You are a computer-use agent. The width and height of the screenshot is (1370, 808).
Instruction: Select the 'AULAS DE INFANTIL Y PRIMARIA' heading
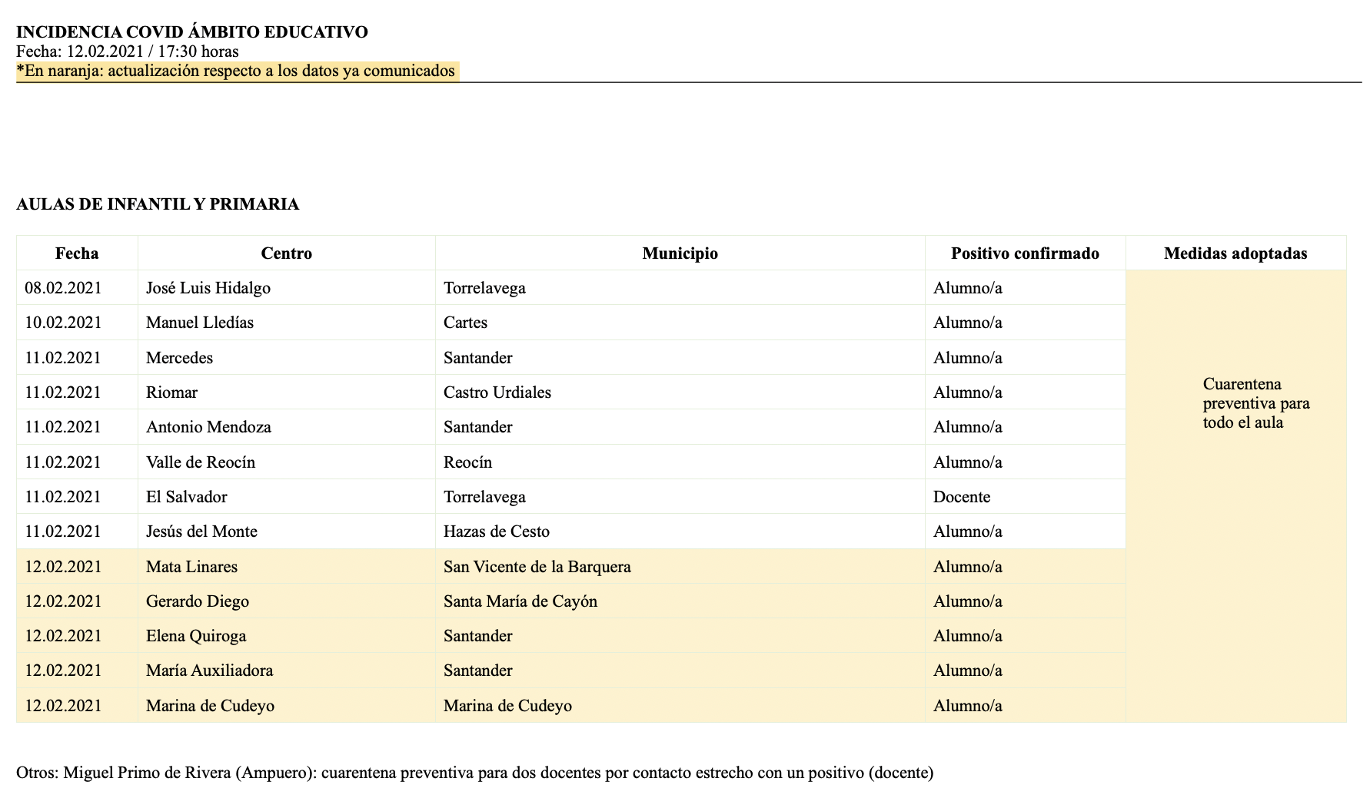pos(158,204)
